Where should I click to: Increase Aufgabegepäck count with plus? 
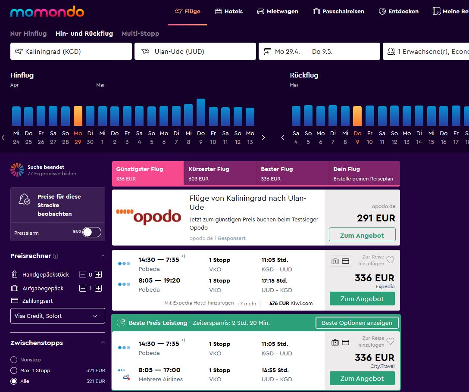[98, 288]
